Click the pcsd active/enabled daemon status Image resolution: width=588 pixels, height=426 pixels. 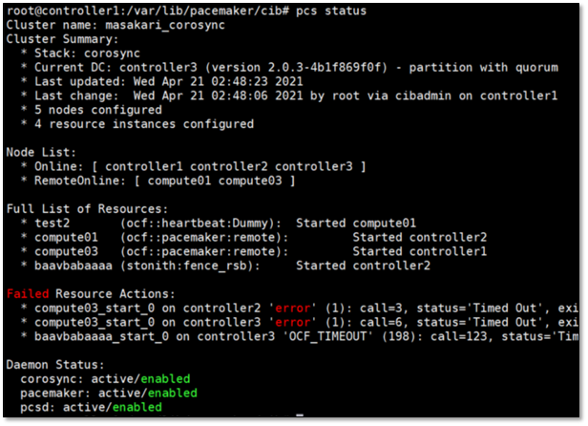coord(91,407)
